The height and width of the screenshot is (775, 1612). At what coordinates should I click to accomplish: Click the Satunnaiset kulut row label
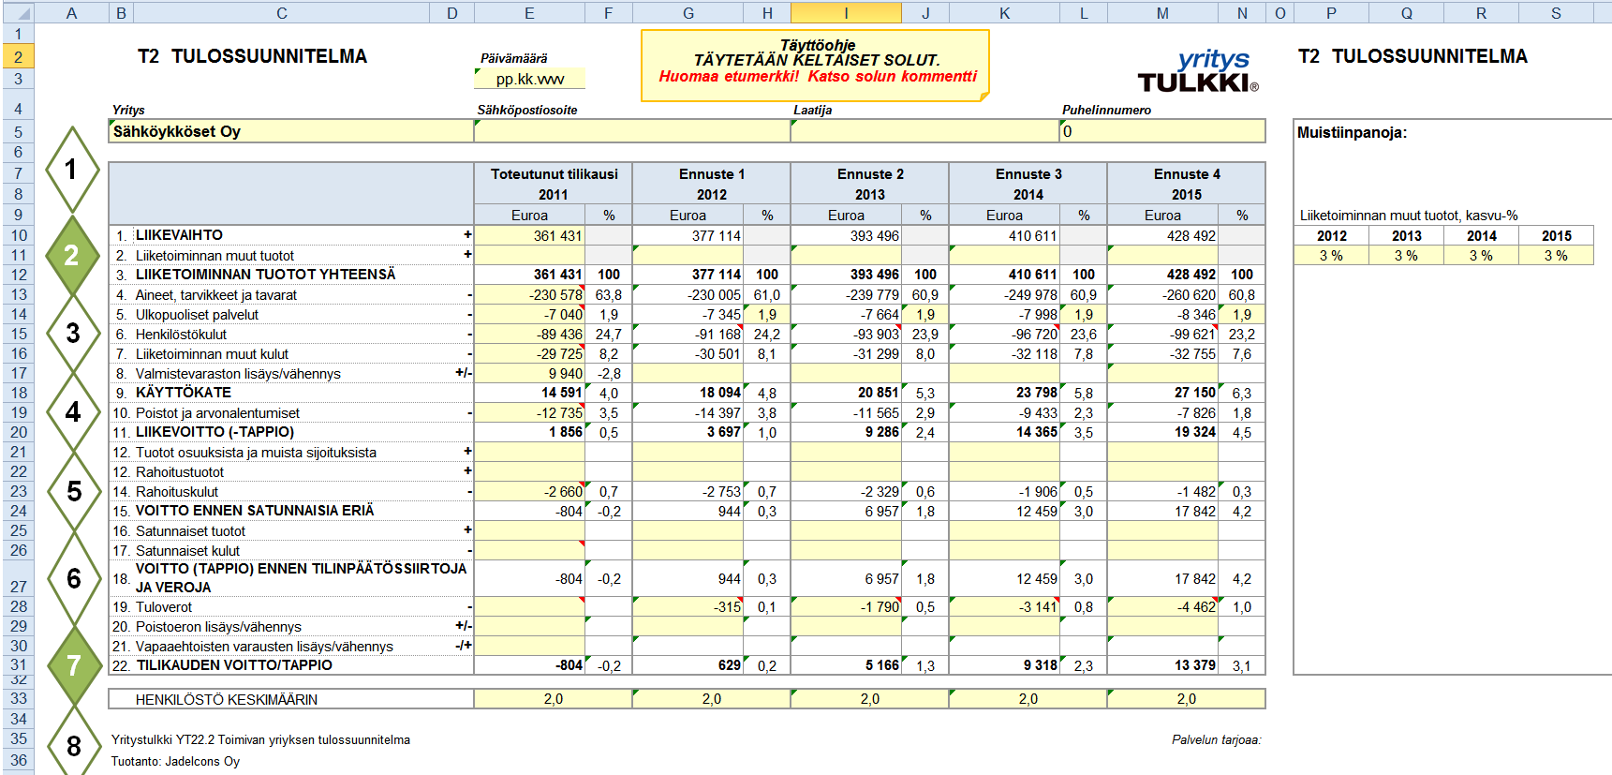click(187, 550)
